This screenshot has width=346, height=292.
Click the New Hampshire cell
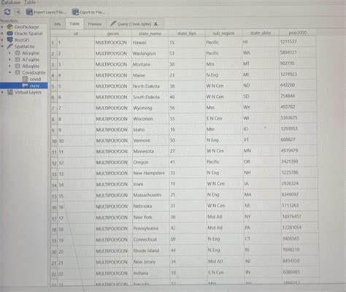coord(150,173)
